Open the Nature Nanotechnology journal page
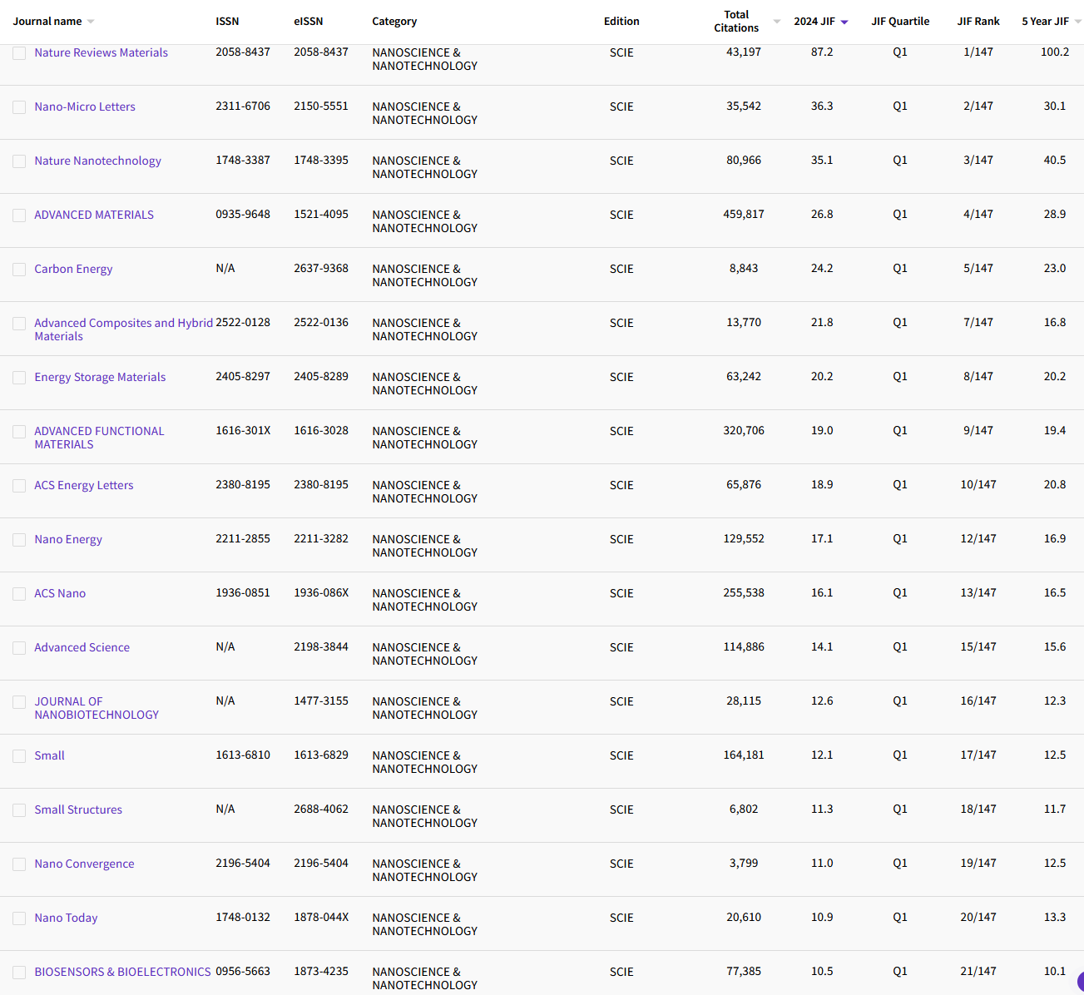 97,161
